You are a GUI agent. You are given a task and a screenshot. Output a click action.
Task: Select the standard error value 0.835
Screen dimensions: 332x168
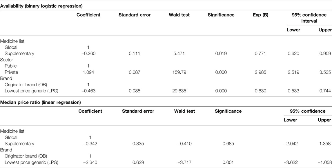[138, 144]
